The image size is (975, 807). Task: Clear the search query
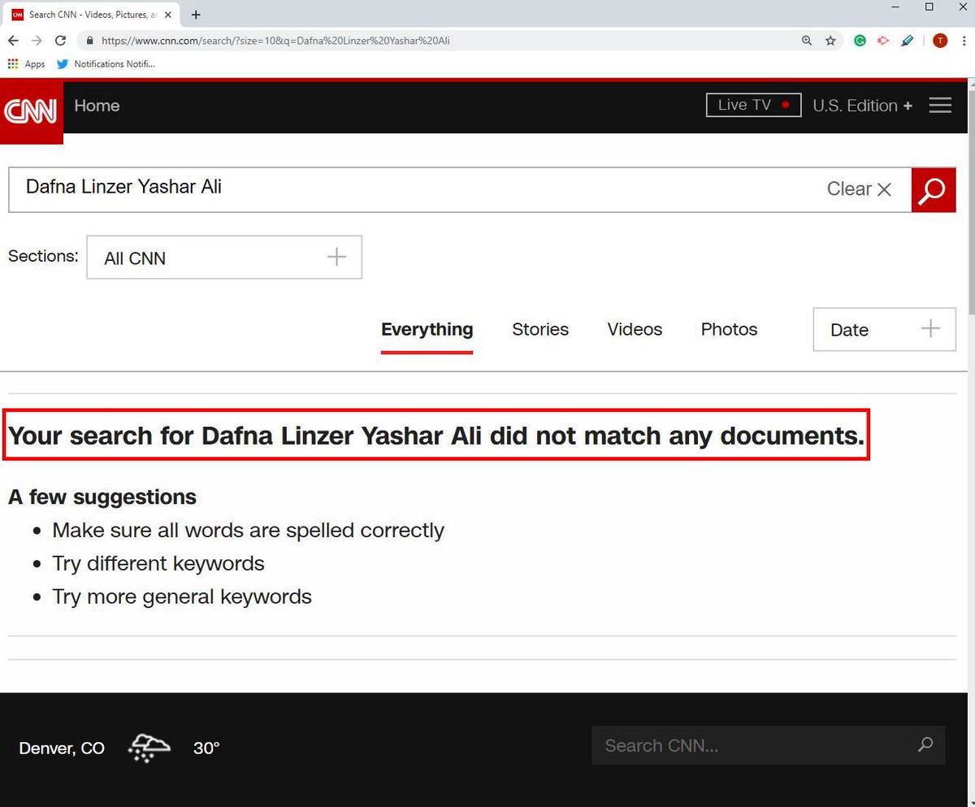(859, 189)
